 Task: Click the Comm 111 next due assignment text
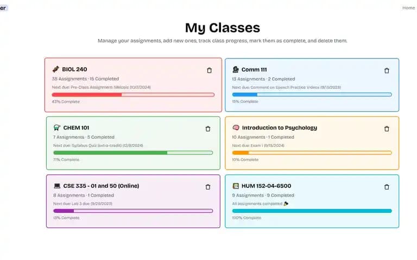point(287,87)
